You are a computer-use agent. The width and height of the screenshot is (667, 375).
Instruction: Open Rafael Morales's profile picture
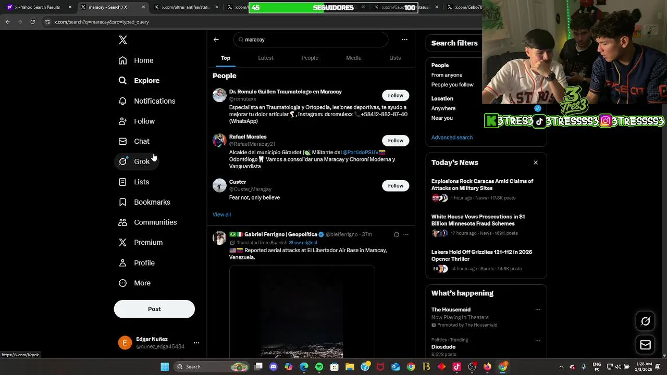point(219,141)
